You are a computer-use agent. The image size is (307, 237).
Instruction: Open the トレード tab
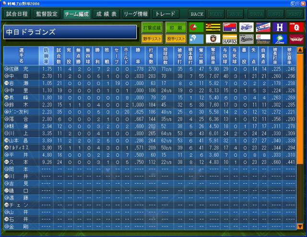165,14
